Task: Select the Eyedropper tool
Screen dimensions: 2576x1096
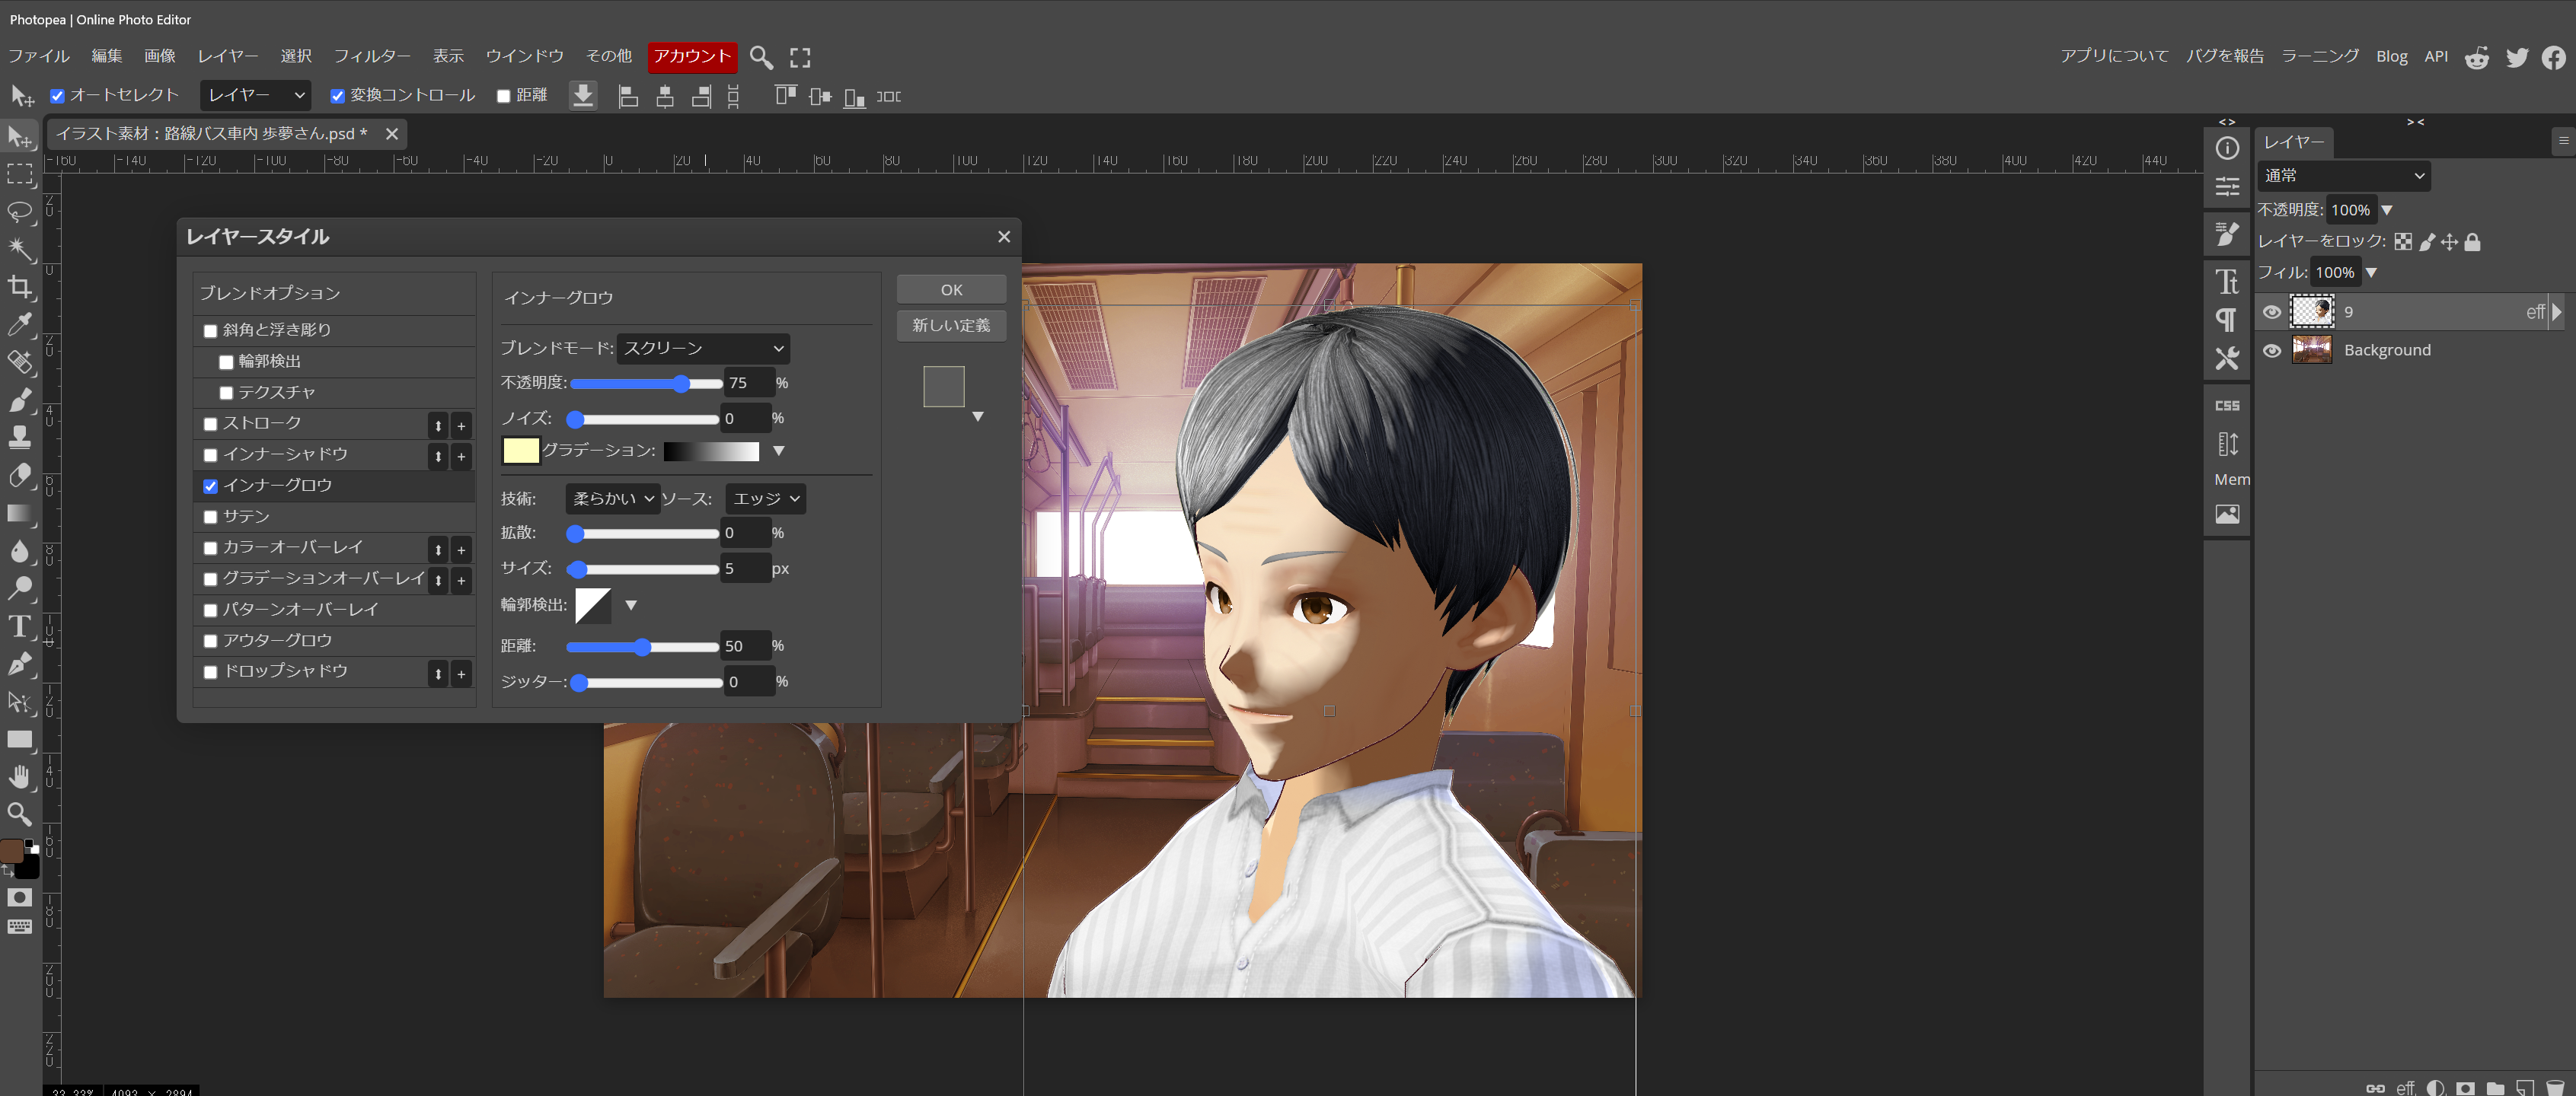Action: (x=20, y=324)
